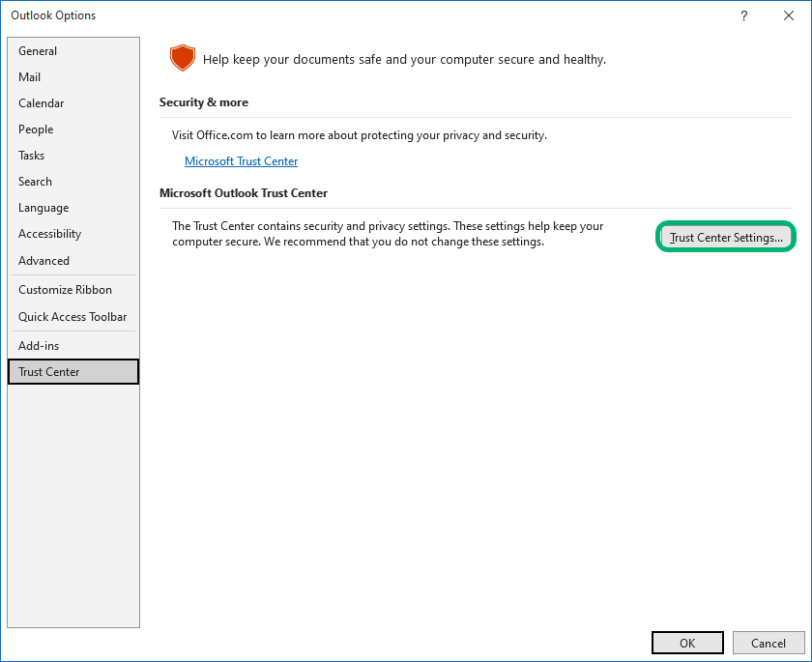Open Accessibility options
The height and width of the screenshot is (662, 812).
tap(73, 234)
